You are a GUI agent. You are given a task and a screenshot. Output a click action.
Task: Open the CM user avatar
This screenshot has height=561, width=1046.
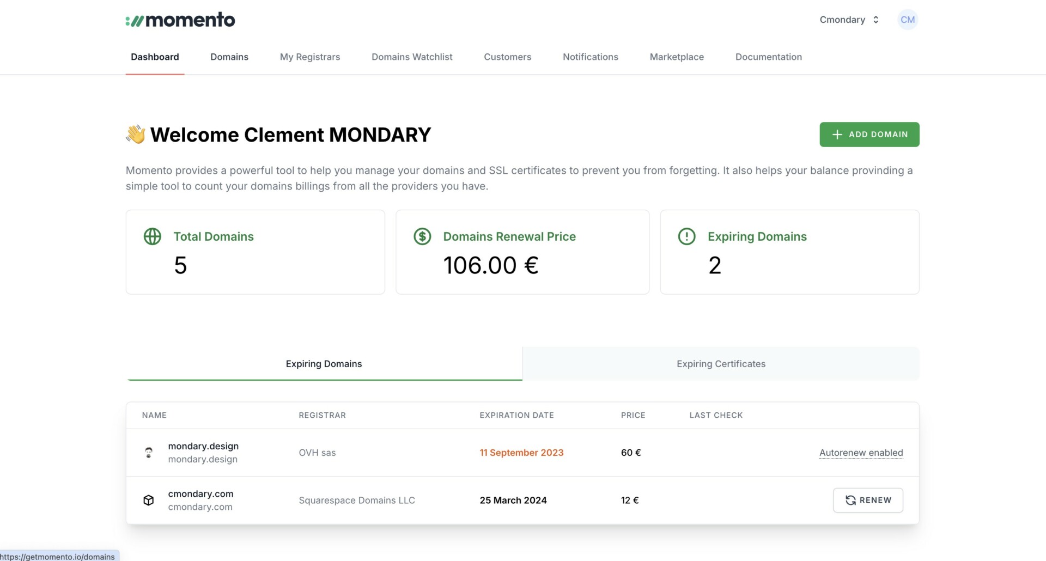tap(908, 20)
